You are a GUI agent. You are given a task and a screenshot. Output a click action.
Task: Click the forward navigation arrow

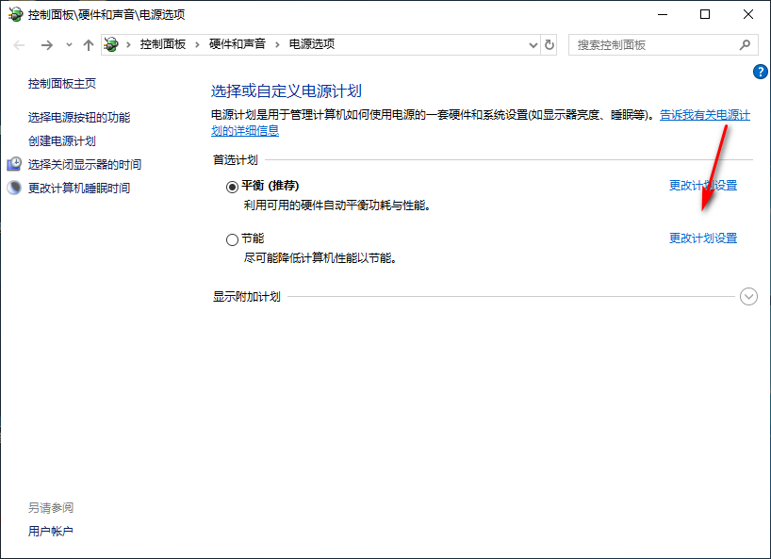(45, 44)
